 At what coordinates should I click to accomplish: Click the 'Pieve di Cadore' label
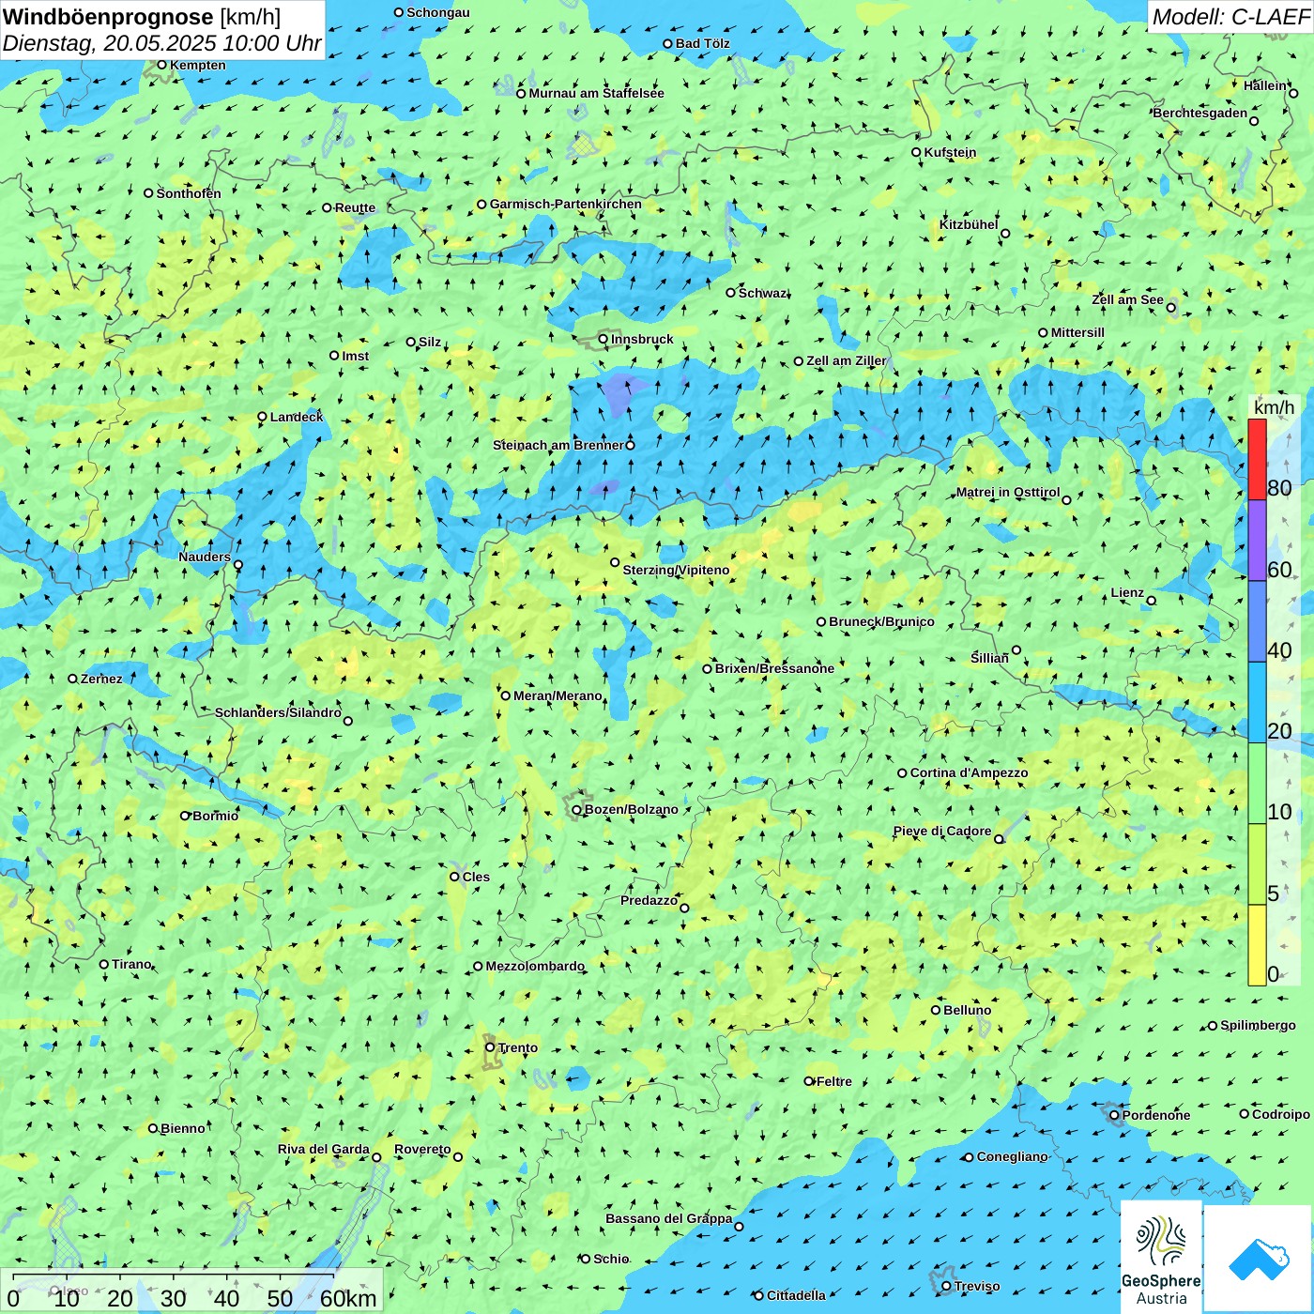(x=942, y=831)
